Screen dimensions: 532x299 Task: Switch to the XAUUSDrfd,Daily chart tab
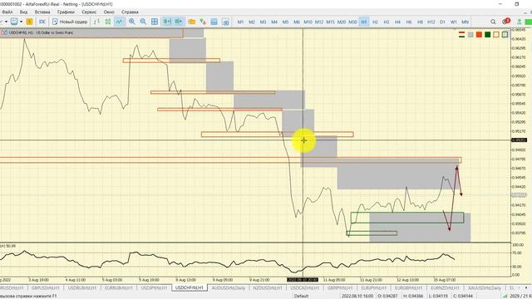[x=484, y=288]
